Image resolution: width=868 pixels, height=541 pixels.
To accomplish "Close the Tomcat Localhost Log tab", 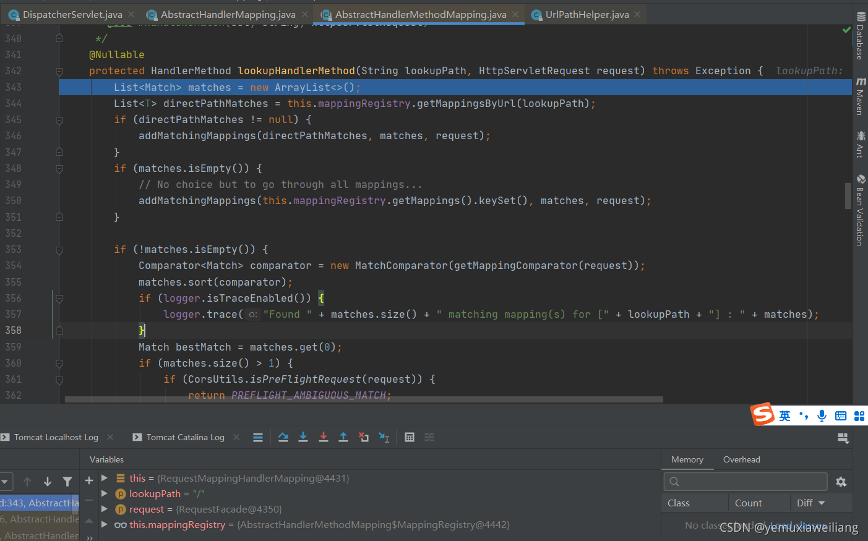I will click(110, 437).
